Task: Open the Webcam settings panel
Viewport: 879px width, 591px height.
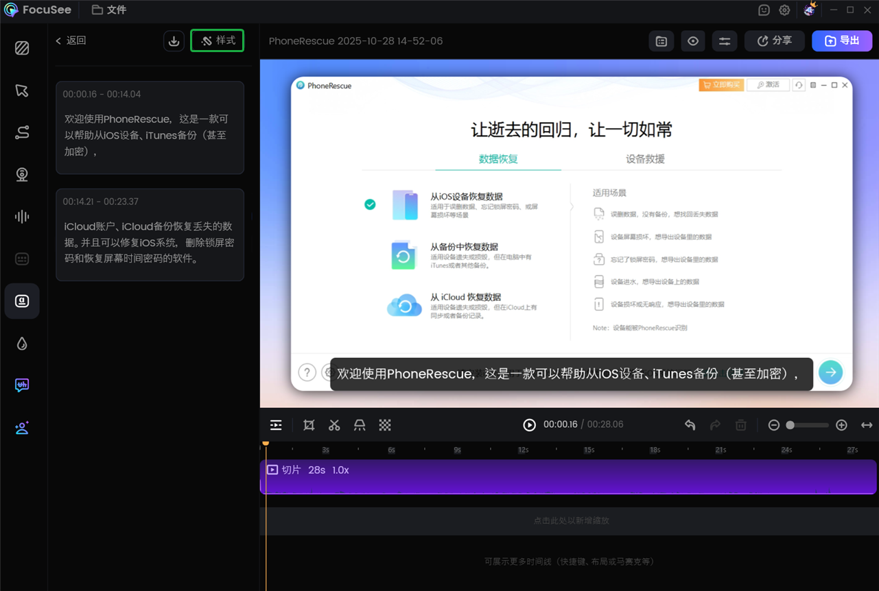Action: [22, 174]
